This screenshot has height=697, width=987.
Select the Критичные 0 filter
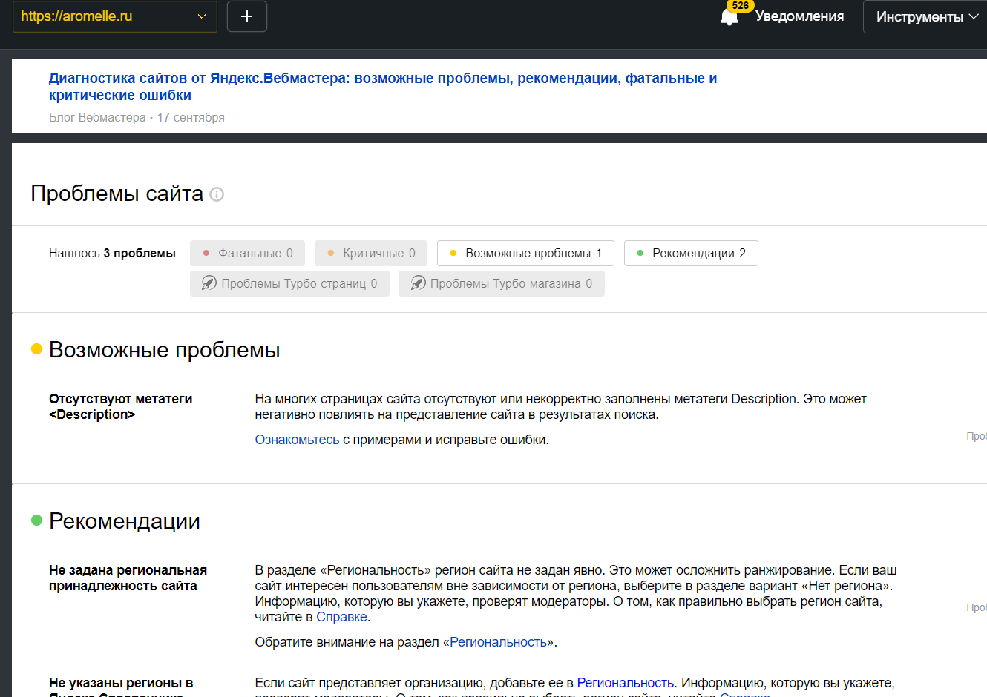[370, 253]
